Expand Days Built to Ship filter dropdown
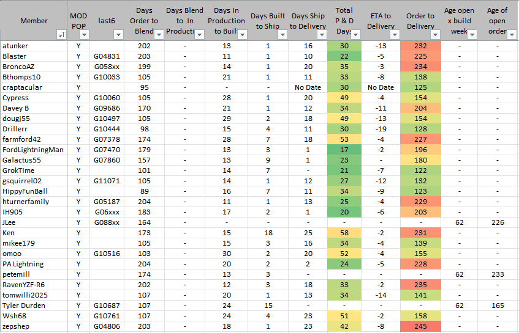Image resolution: width=519 pixels, height=333 pixels. click(x=282, y=35)
